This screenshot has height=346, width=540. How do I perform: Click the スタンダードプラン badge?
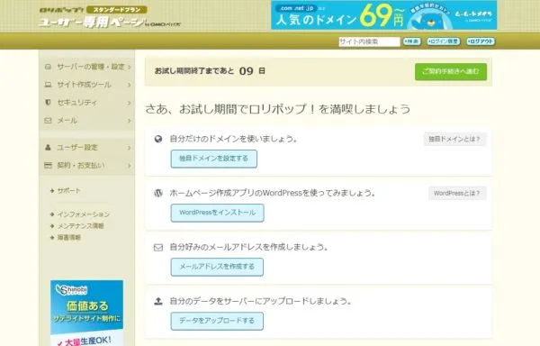117,10
